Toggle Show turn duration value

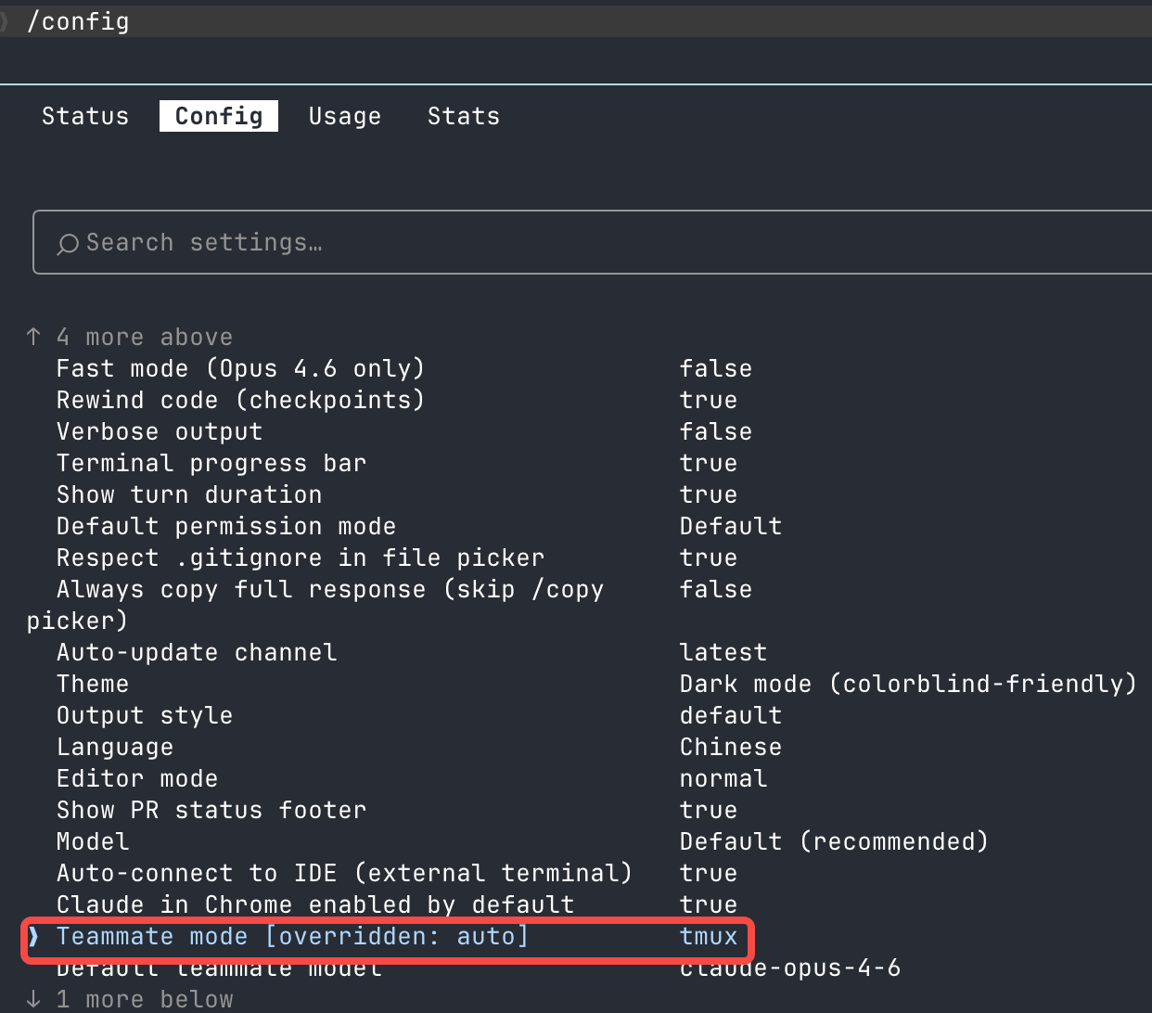tap(709, 494)
